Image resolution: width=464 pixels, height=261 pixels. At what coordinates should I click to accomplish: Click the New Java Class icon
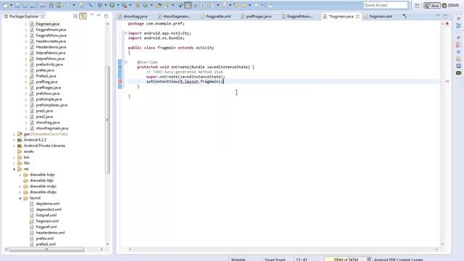146,5
